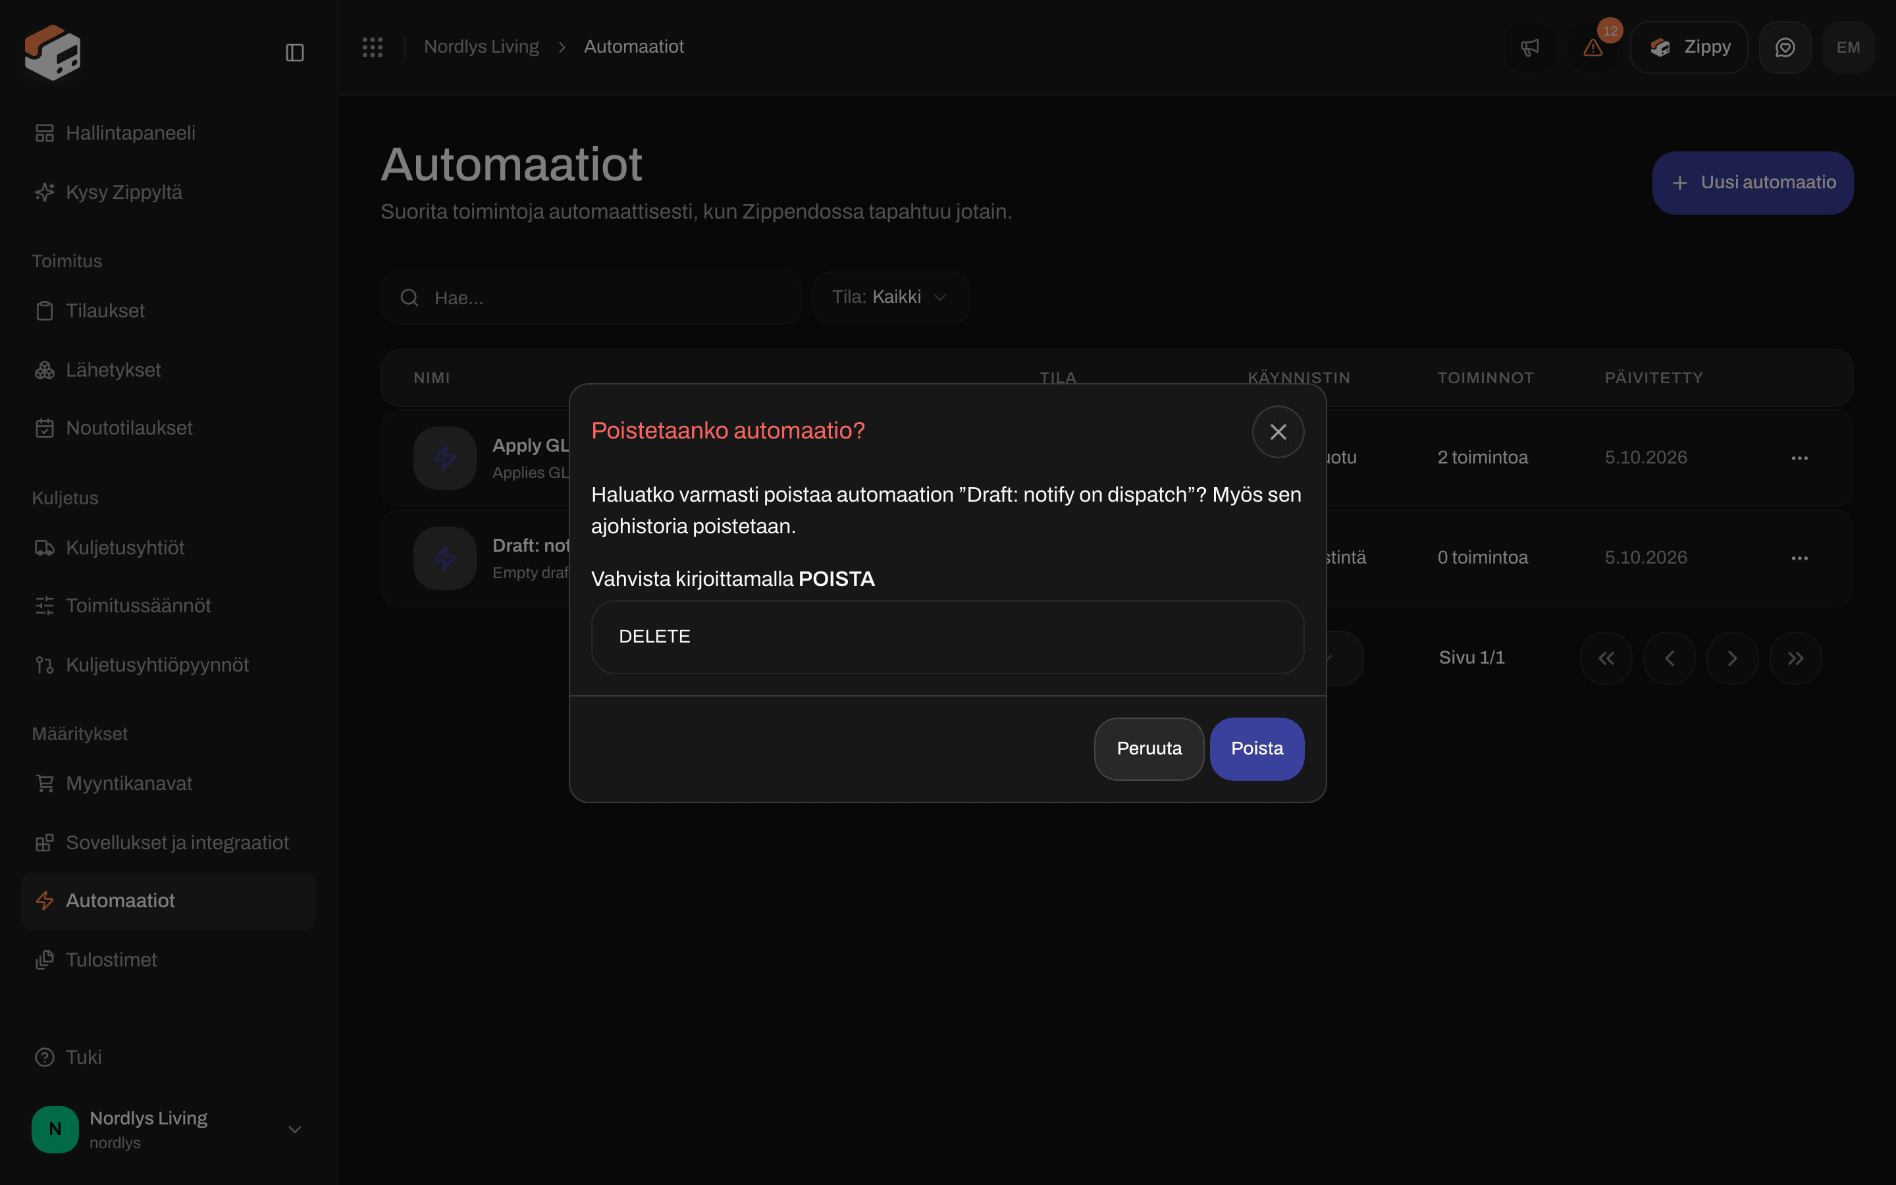
Task: Click the Apply GL lightning bolt icon
Action: click(445, 458)
